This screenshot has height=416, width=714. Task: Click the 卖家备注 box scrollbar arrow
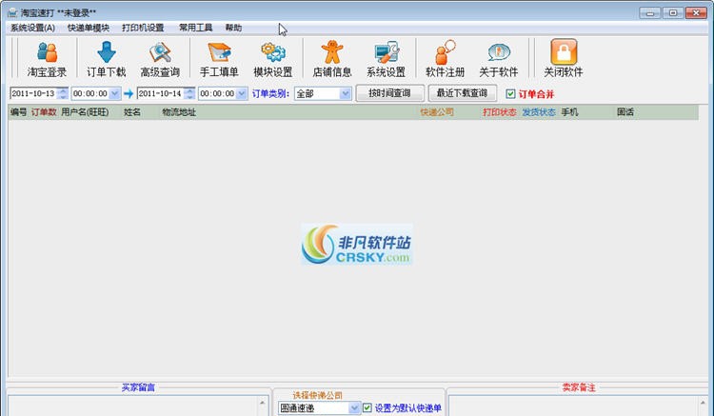tap(703, 403)
